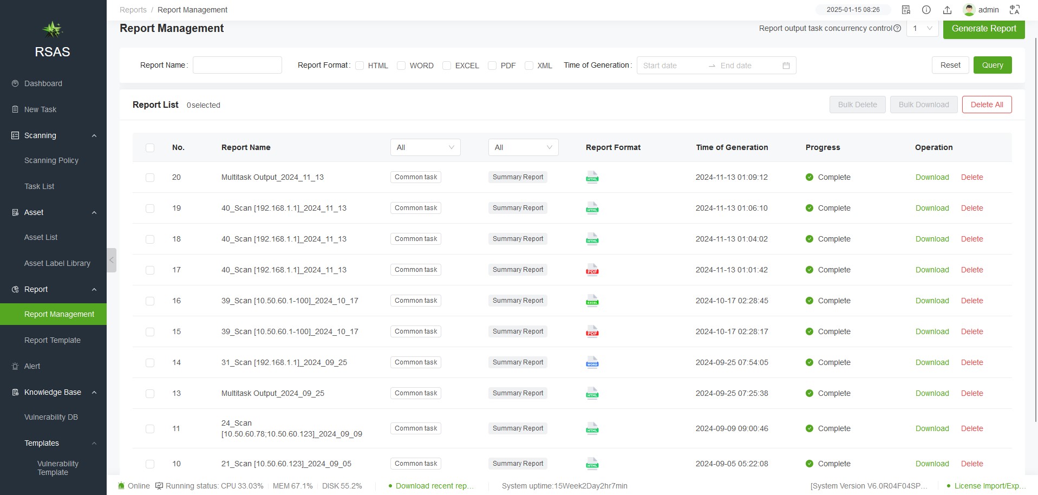Tick the select-all checkbox in table header
This screenshot has height=495, width=1038.
(150, 148)
